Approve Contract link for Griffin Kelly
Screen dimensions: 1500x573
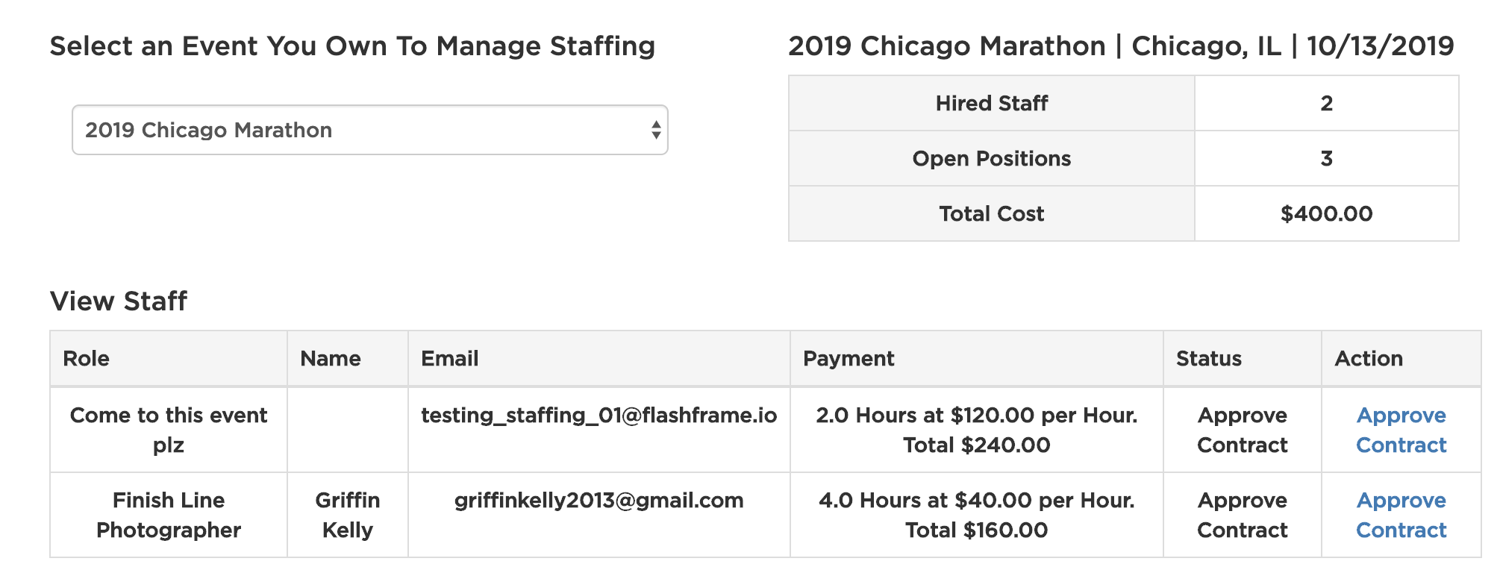point(1401,515)
